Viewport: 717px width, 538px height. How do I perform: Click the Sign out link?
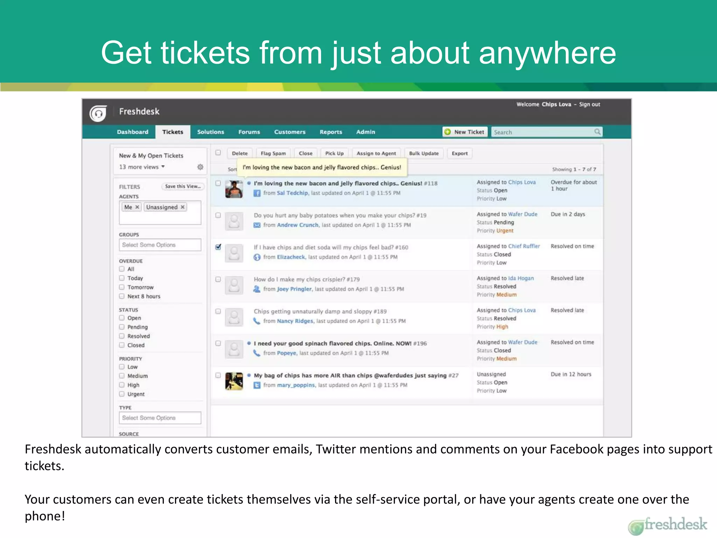coord(590,104)
